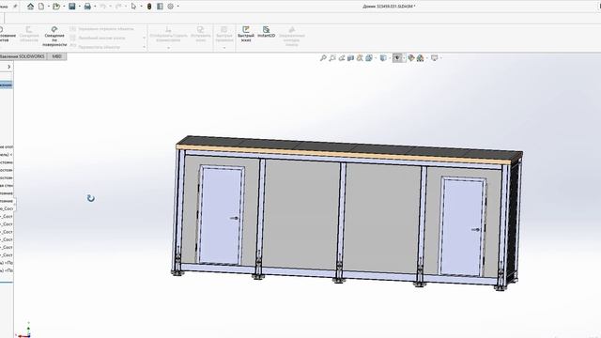Click the View Orientation icon
The image size is (601, 338).
tap(369, 58)
